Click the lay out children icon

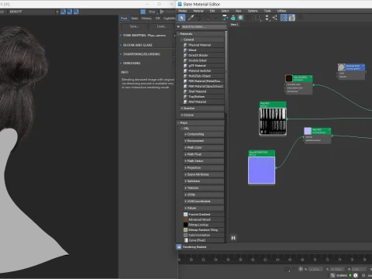click(x=275, y=18)
